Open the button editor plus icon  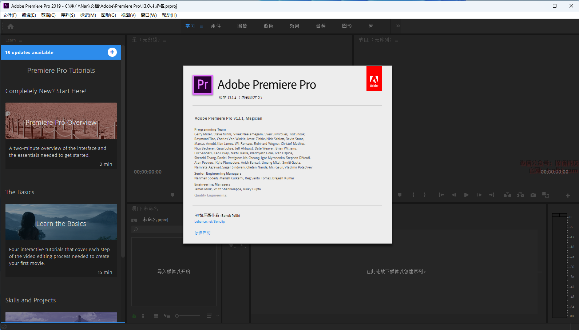(x=567, y=195)
